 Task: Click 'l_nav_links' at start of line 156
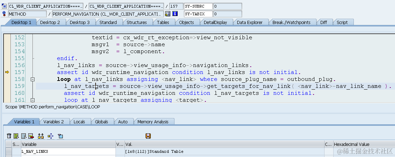(76, 65)
